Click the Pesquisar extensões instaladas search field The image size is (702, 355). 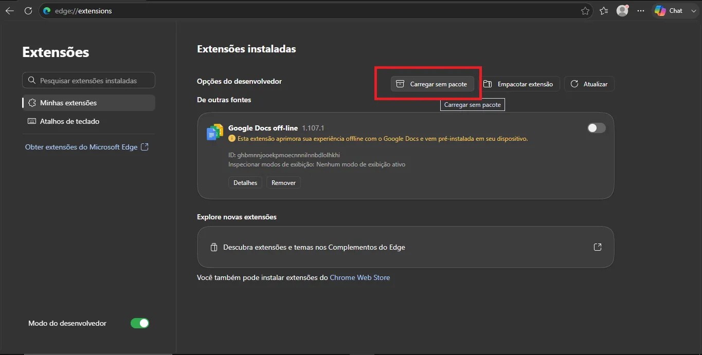[x=89, y=81]
